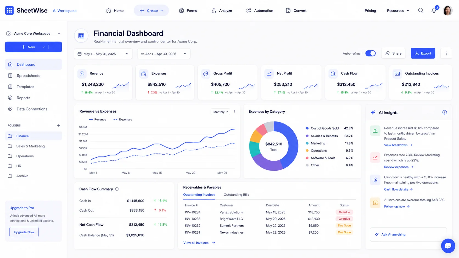Screen dimensions: 459x258
Task: Open the Create dropdown
Action: coord(151,10)
